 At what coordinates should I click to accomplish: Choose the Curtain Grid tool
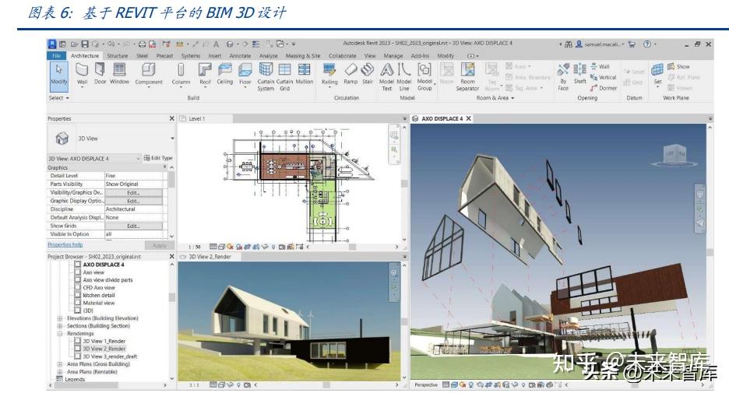pos(284,76)
